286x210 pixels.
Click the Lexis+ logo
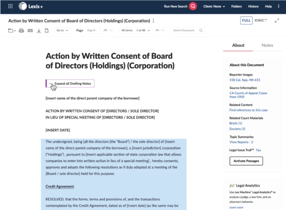pos(31,6)
